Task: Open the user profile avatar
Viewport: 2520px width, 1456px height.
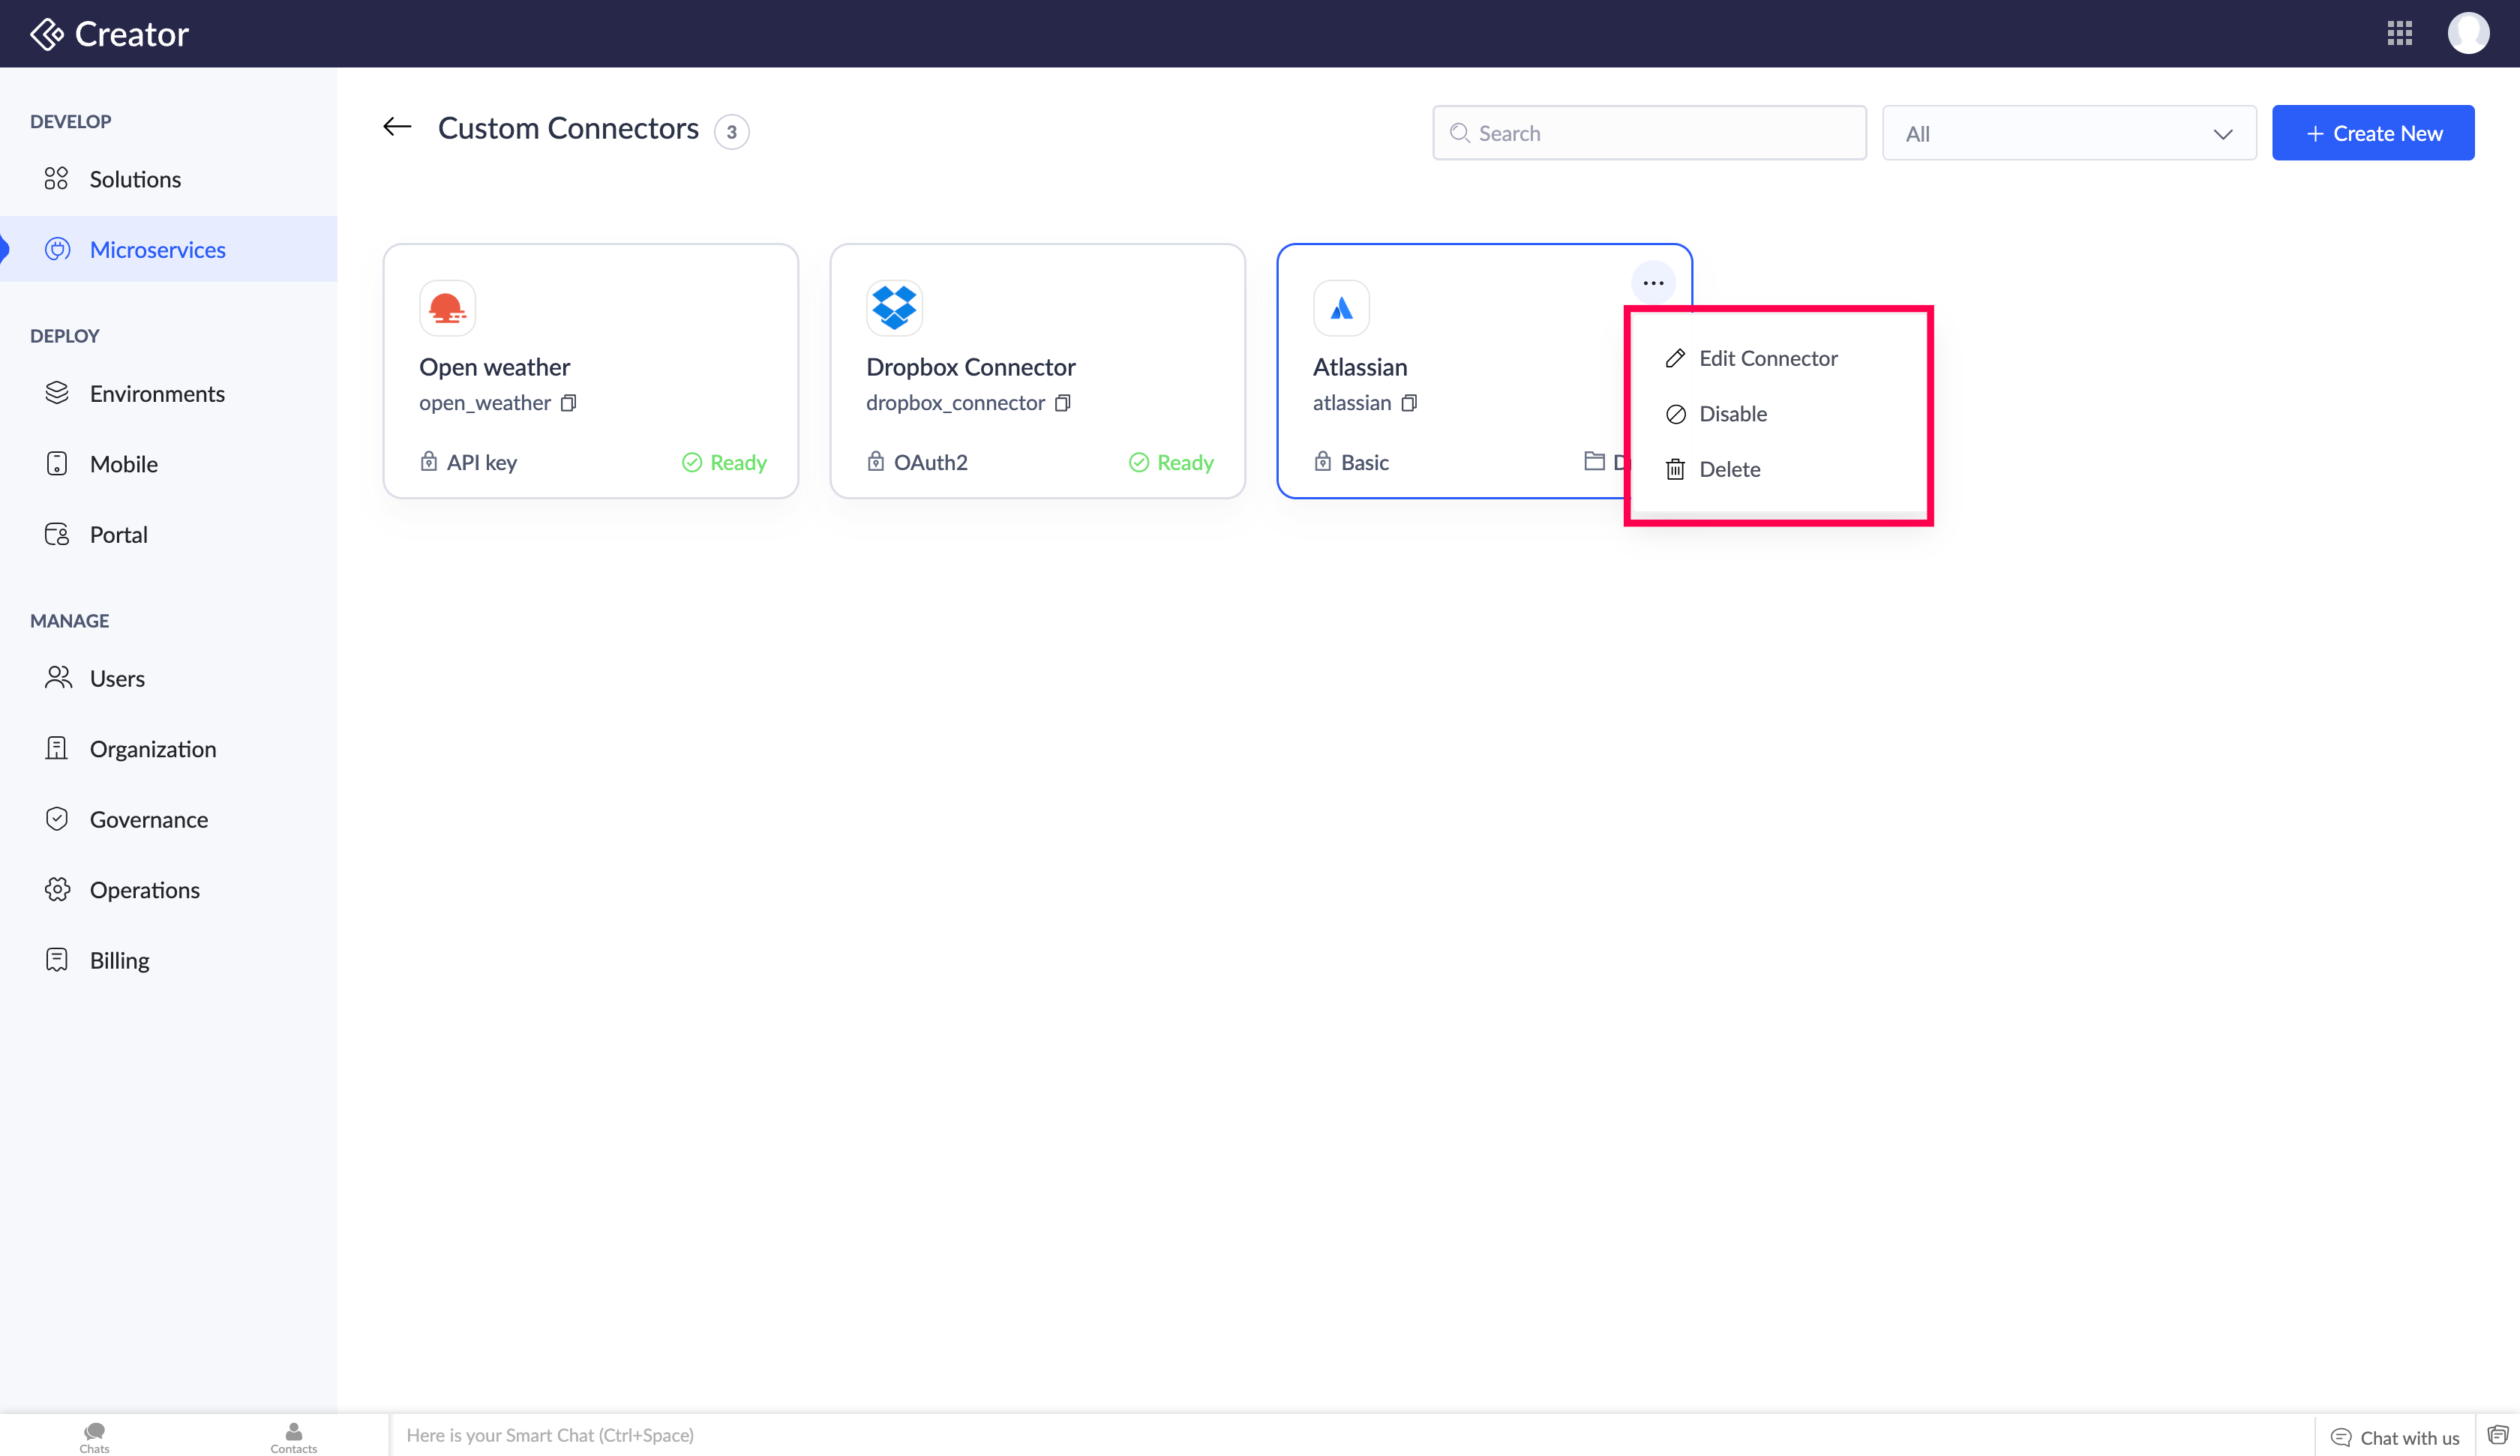Action: (2467, 33)
